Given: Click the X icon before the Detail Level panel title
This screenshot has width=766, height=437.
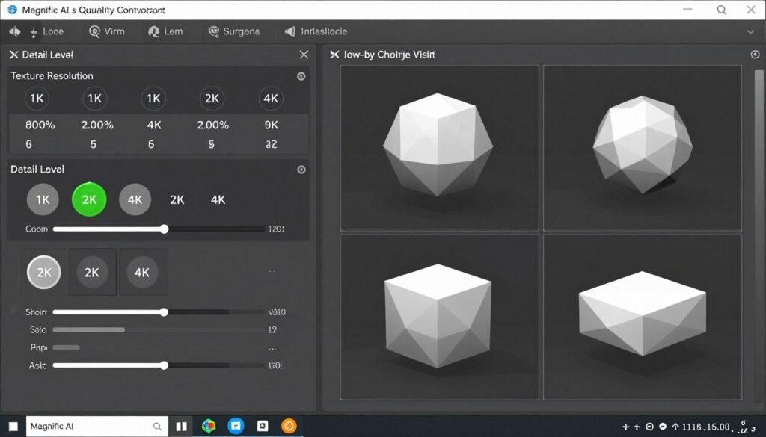Looking at the screenshot, I should click(13, 55).
